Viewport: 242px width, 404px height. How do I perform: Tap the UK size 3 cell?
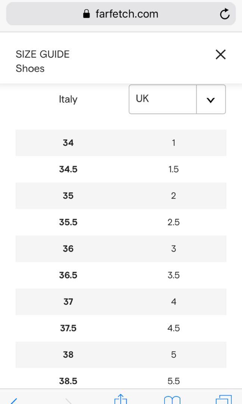coord(174,249)
